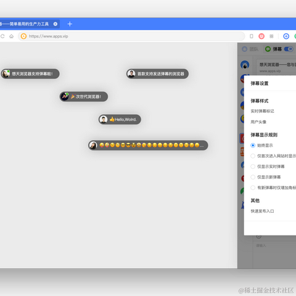Screen dimensions: 296x296
Task: Click the 实时弹幕标记 setting label
Action: pos(262,111)
